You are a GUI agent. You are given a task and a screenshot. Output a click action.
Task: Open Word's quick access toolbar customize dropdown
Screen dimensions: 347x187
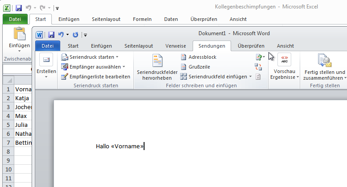(x=86, y=35)
